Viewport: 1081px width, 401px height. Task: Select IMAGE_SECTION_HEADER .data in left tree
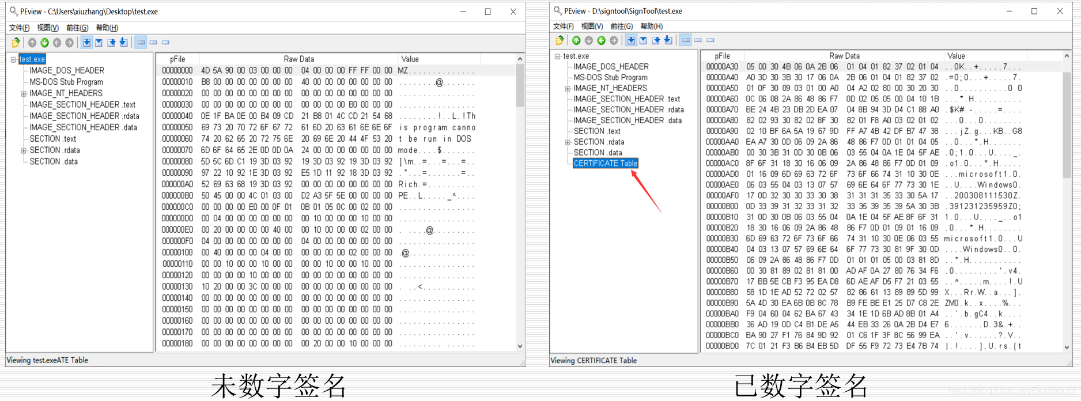83,127
